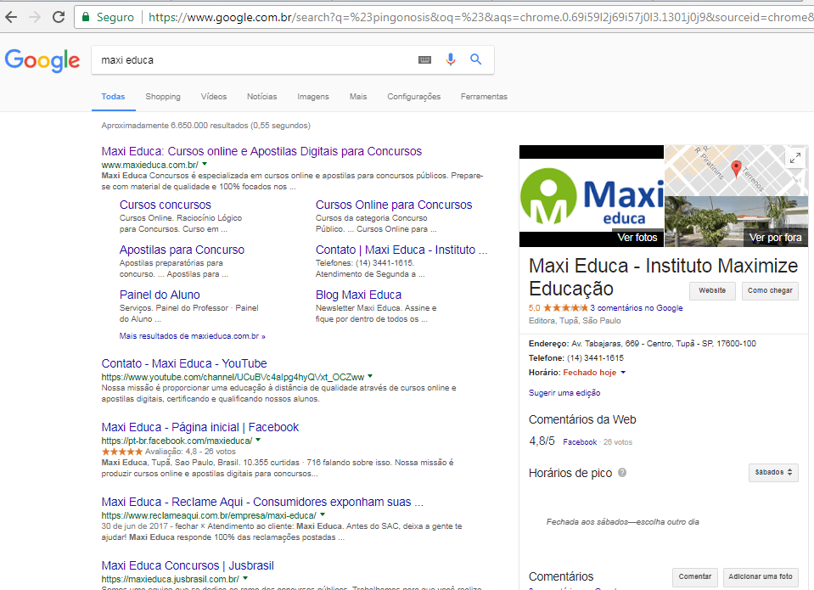The image size is (814, 590).
Task: Click the Adicionar uma foto button
Action: [x=761, y=577]
